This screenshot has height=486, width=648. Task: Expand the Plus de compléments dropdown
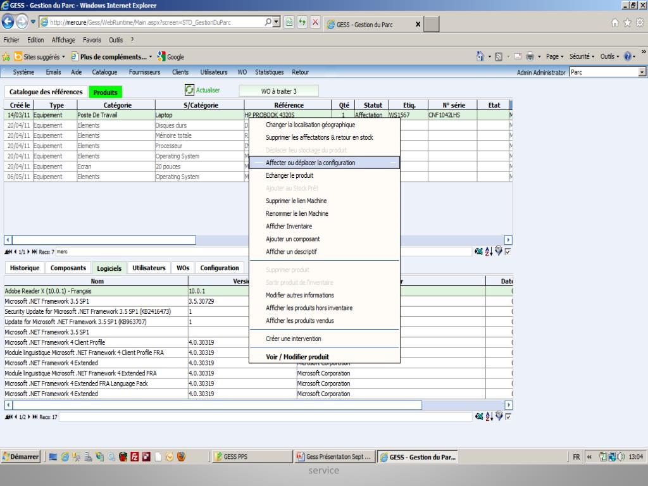tap(151, 57)
